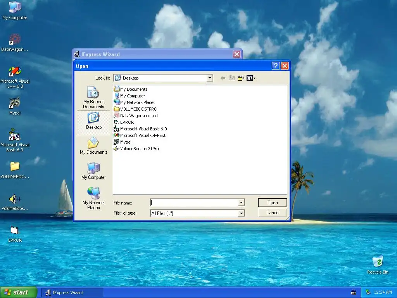397x298 pixels.
Task: Go to My Documents in places bar
Action: point(93,146)
